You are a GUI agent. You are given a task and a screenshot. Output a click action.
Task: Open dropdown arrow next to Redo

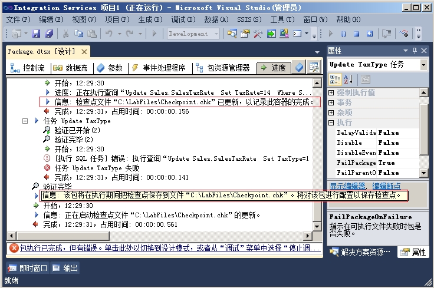(140, 34)
